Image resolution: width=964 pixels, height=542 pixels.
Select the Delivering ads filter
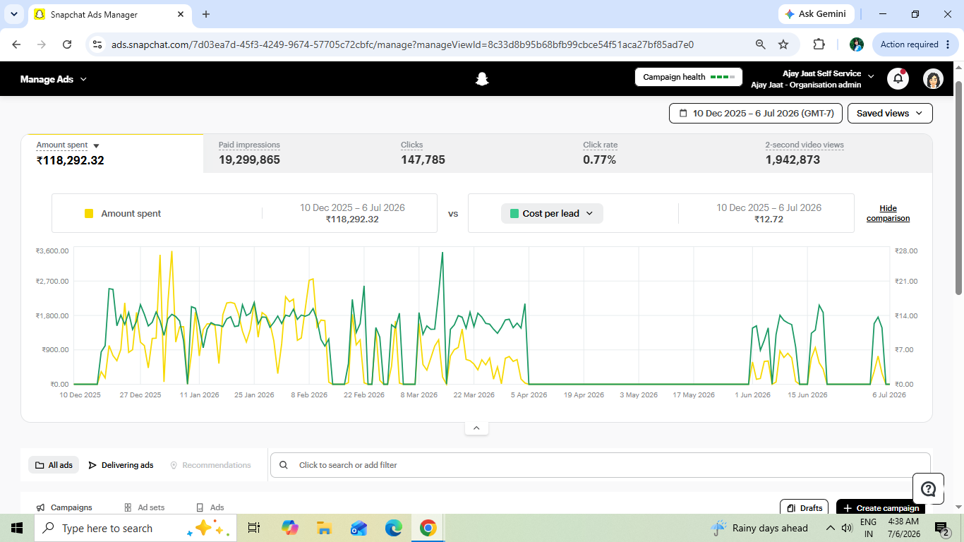(121, 465)
